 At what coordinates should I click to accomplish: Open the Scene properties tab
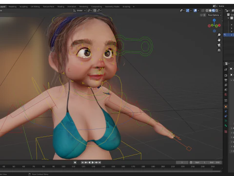[x=226, y=89]
